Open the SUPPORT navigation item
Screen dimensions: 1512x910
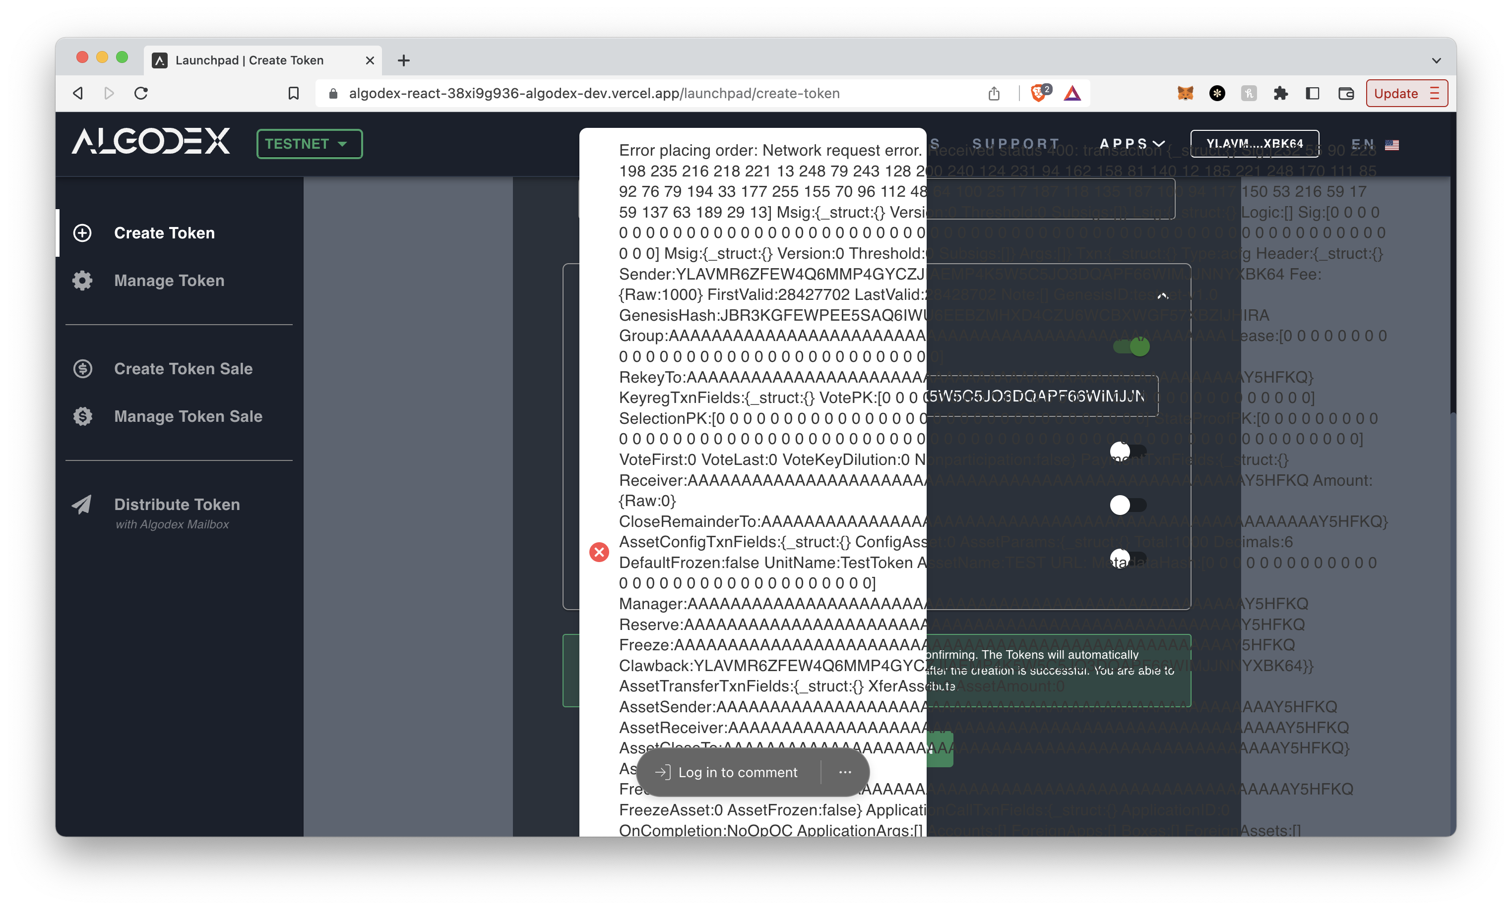1015,144
